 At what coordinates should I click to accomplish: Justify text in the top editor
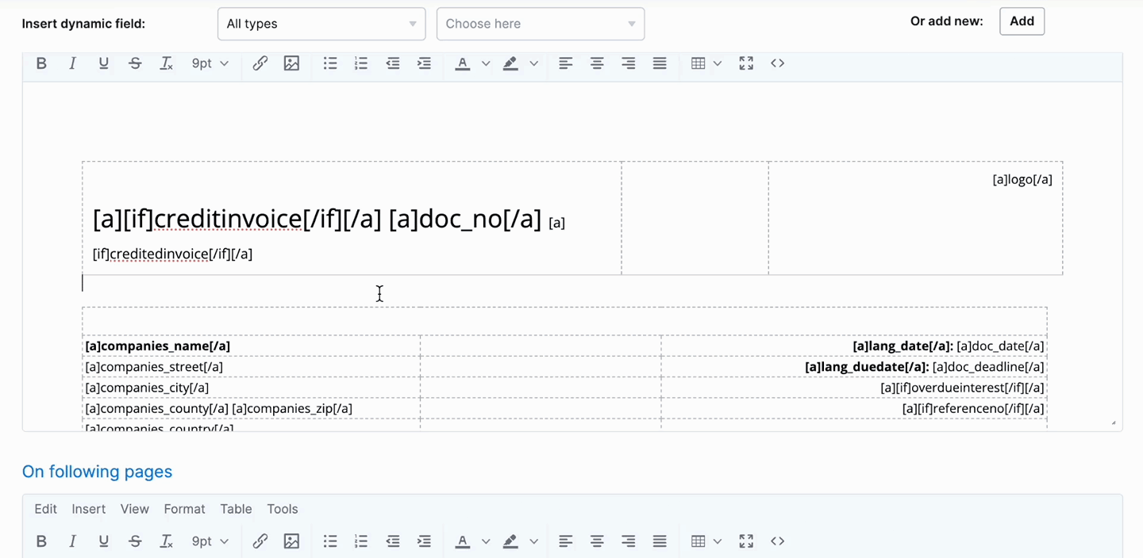point(660,63)
